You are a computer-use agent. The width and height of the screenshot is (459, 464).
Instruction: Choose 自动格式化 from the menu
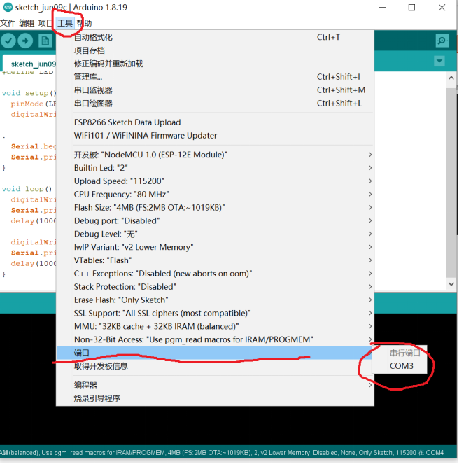[215, 37]
